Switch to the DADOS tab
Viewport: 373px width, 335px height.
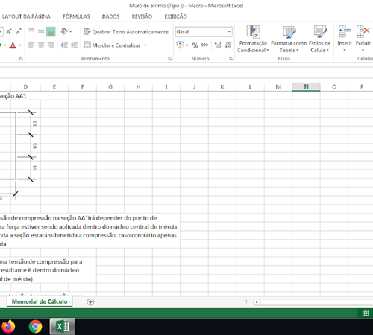pos(110,16)
